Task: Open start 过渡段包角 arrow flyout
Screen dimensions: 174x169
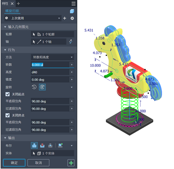Action: click(x=72, y=109)
